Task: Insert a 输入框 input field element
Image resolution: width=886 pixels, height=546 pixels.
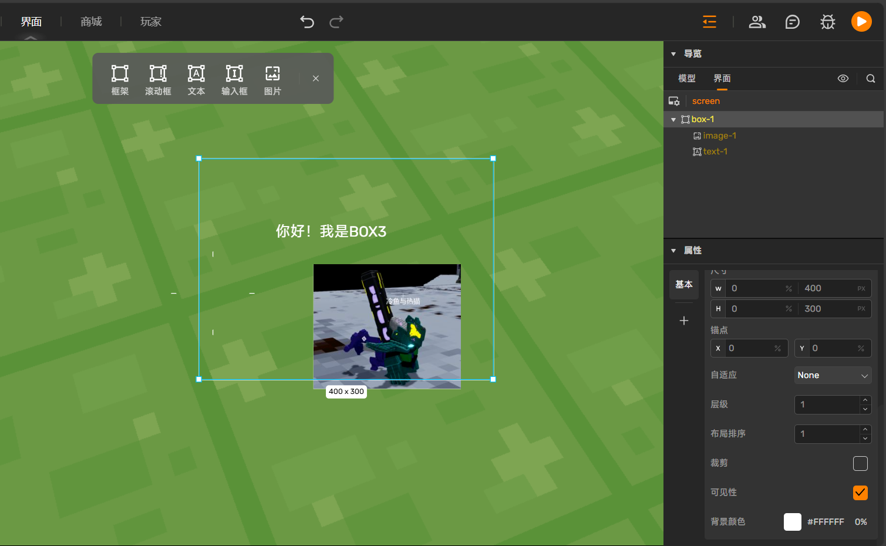Action: [234, 80]
